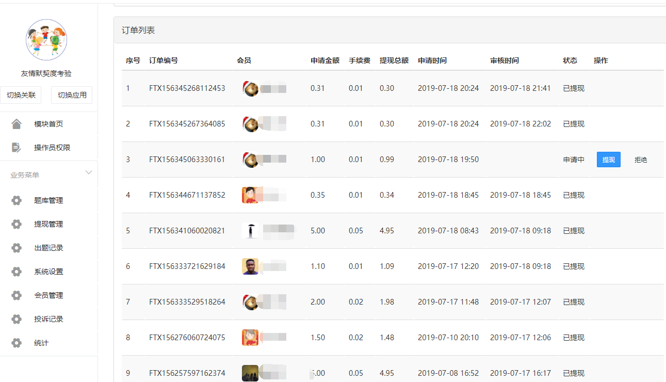Click order number FTX156341060020821
Image resolution: width=666 pixels, height=382 pixels.
(x=187, y=231)
